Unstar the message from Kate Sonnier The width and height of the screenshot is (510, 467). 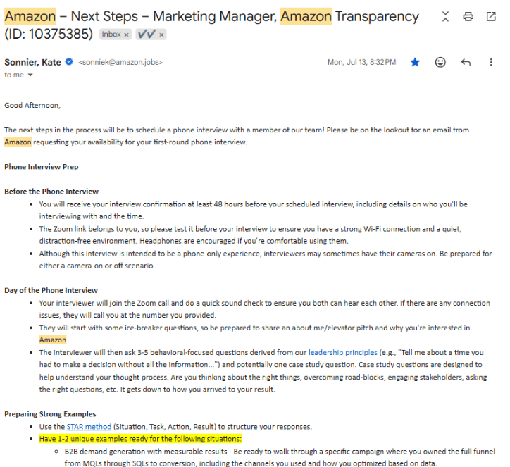point(415,62)
